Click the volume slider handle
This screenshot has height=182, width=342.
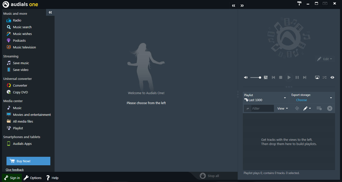point(260,77)
